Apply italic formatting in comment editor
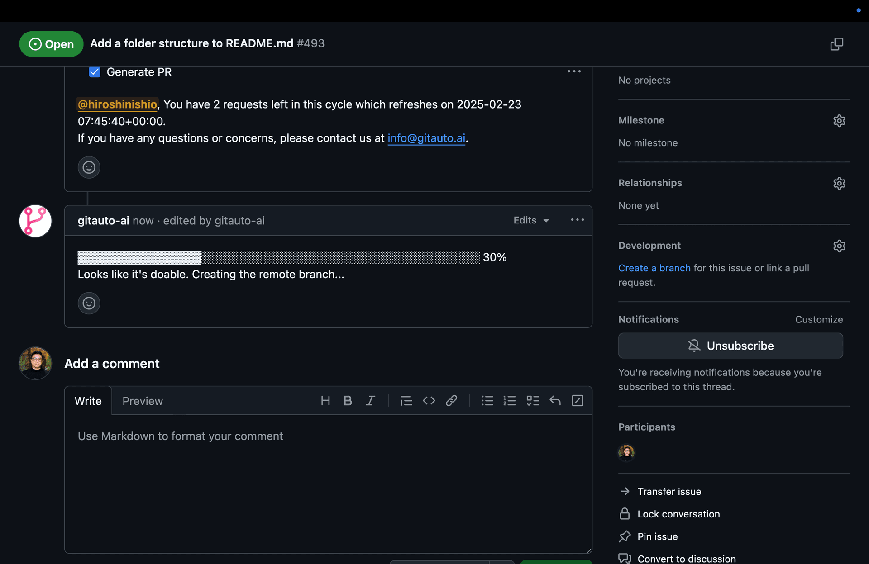The image size is (869, 564). (x=370, y=401)
